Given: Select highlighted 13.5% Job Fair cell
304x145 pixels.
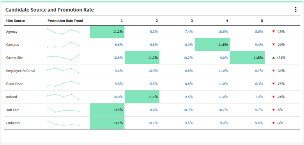Looking at the screenshot, I should point(107,110).
